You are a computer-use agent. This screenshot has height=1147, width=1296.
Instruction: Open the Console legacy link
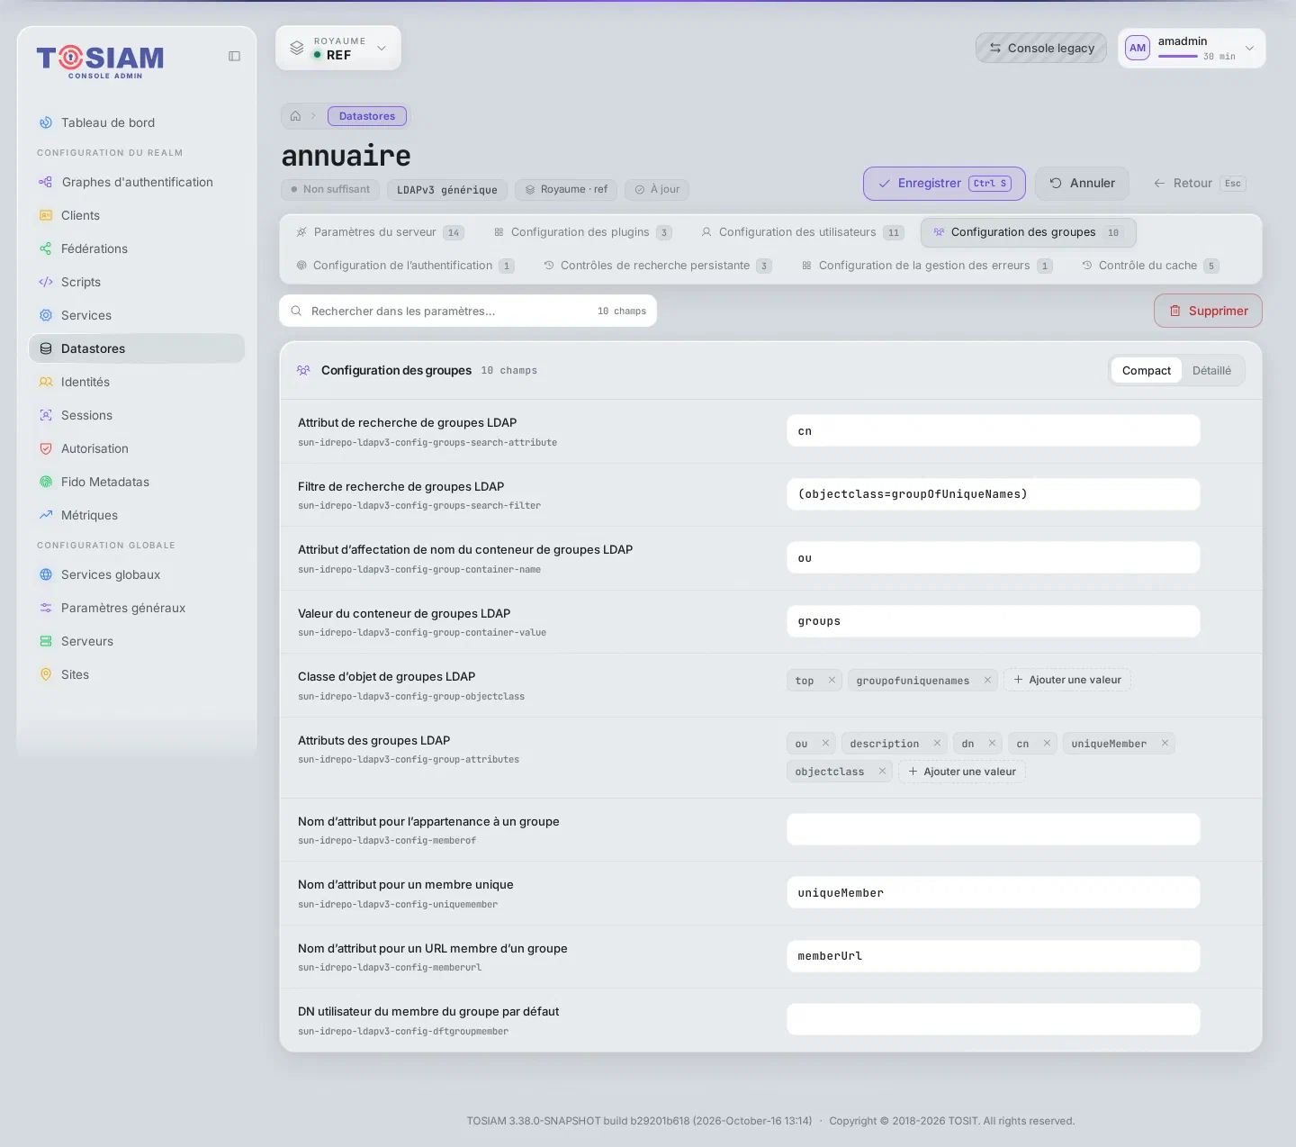pos(1041,49)
